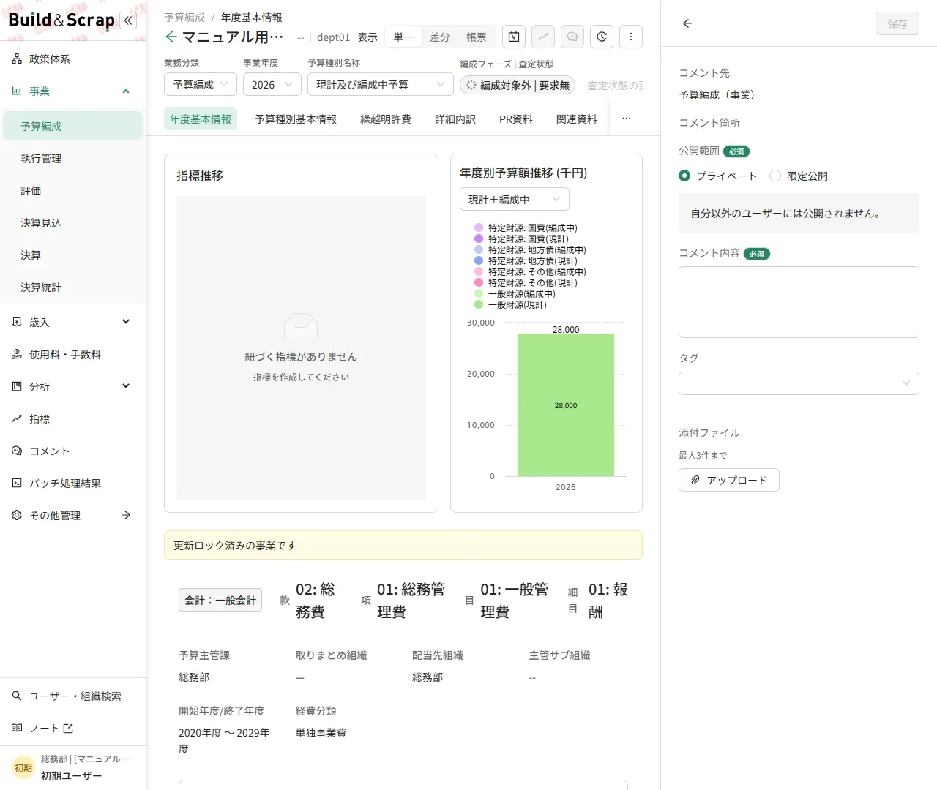Open the 業務分類 予算編成 dropdown
This screenshot has width=937, height=790.
click(201, 85)
